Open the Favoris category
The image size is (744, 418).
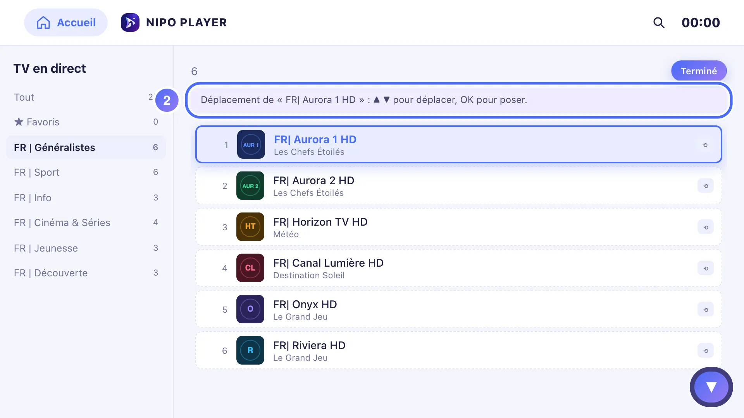[x=86, y=122]
